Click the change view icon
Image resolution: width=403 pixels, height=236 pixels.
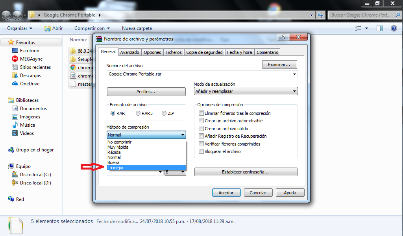[x=358, y=28]
